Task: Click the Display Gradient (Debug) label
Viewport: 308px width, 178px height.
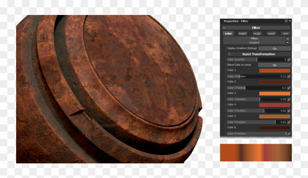Action: [242, 48]
